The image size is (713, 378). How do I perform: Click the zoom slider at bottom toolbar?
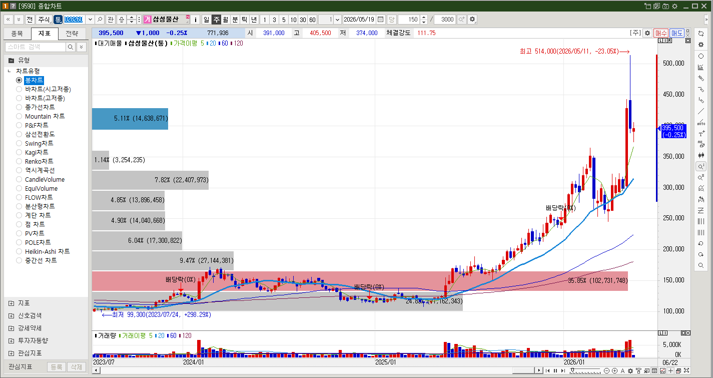[x=585, y=370]
